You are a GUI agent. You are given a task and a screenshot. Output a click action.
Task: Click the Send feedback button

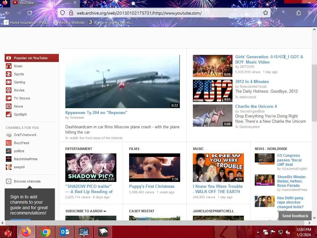click(x=295, y=216)
